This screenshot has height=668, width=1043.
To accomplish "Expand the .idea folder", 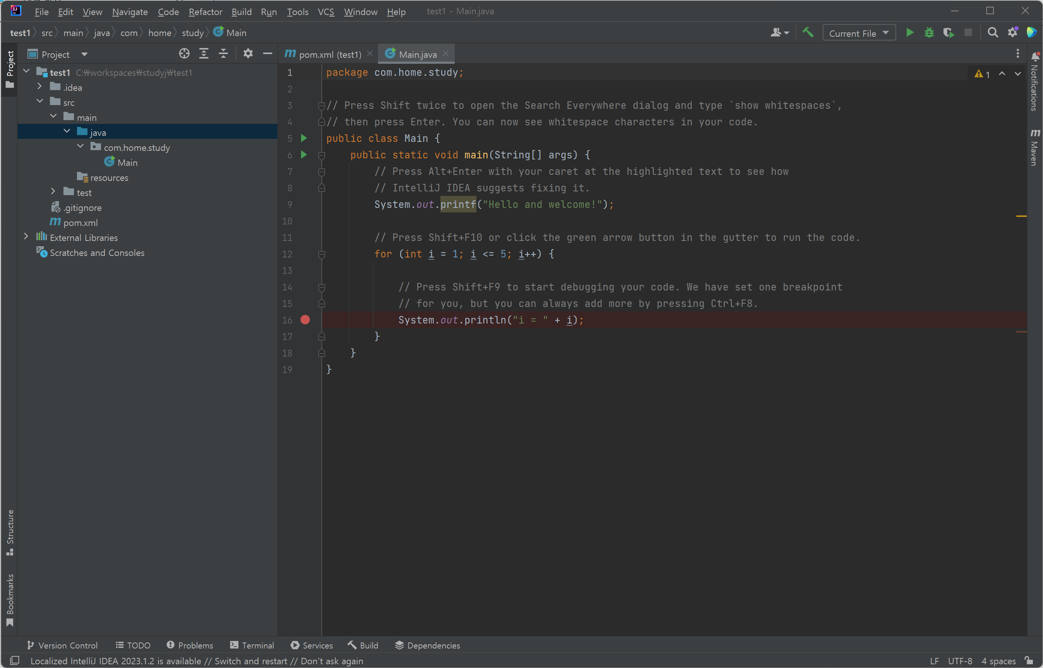I will coord(39,87).
